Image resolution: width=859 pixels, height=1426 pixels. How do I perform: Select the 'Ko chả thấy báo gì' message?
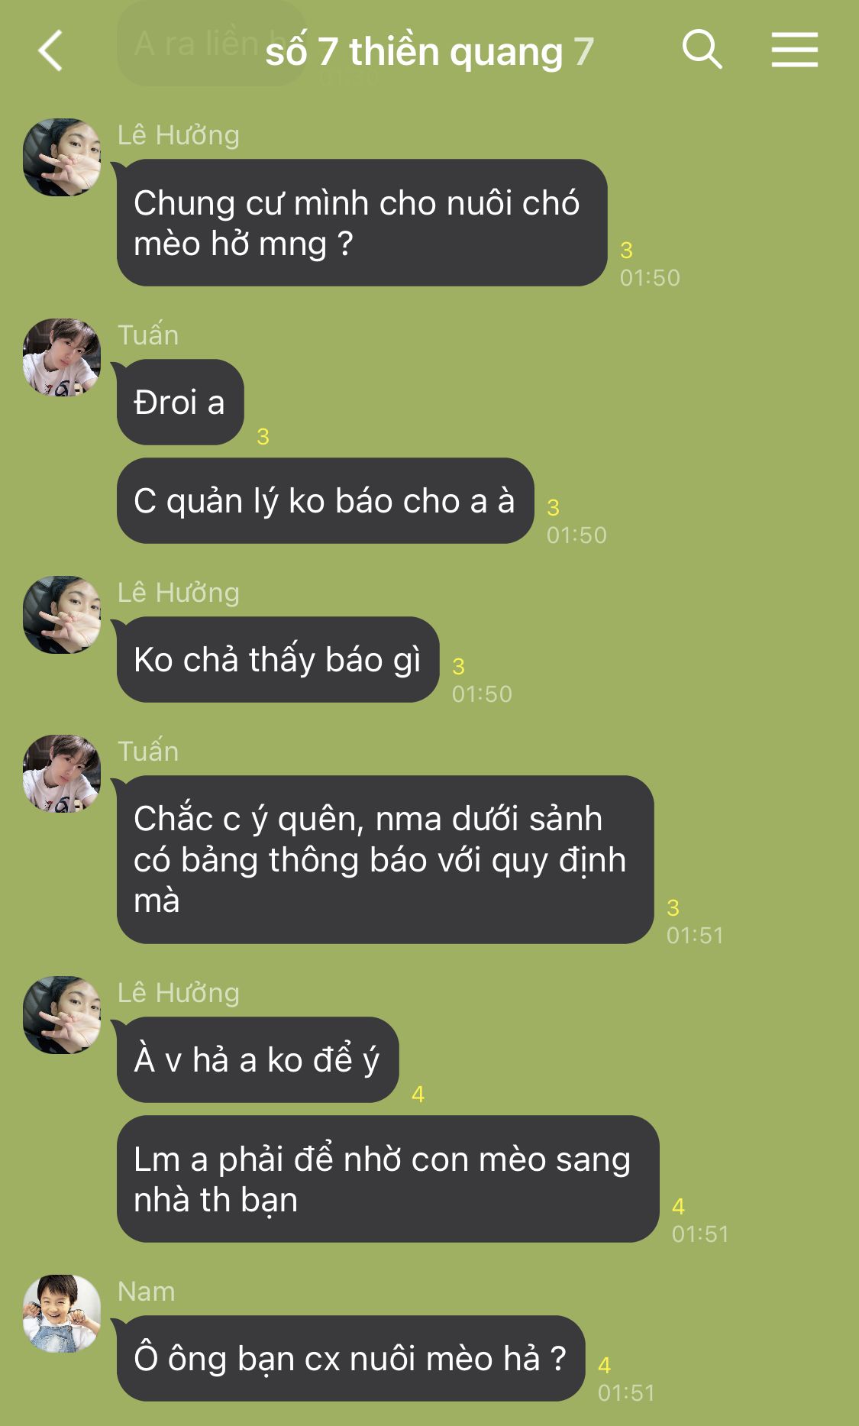278,660
